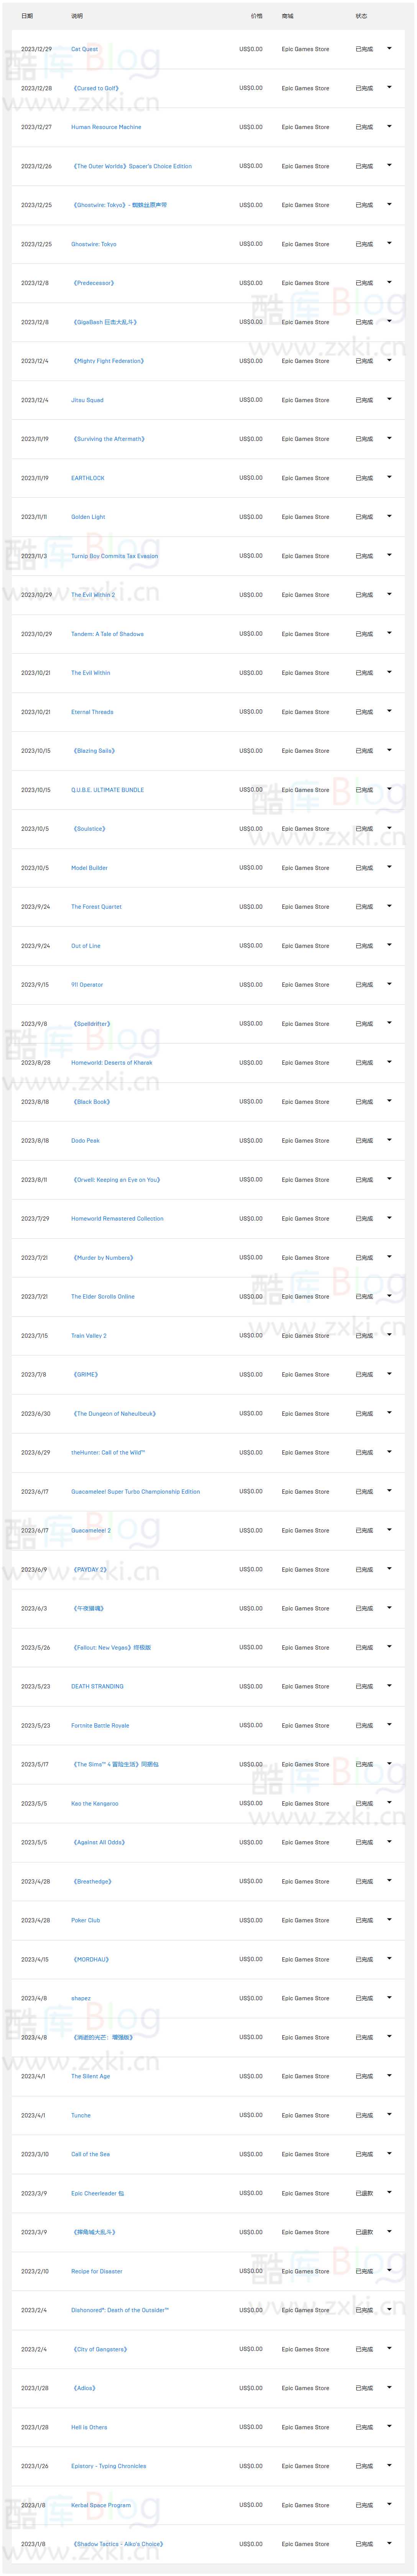Show details arrow for the Poker Club row
Viewport: 417px width, 2576px height.
click(x=389, y=1920)
